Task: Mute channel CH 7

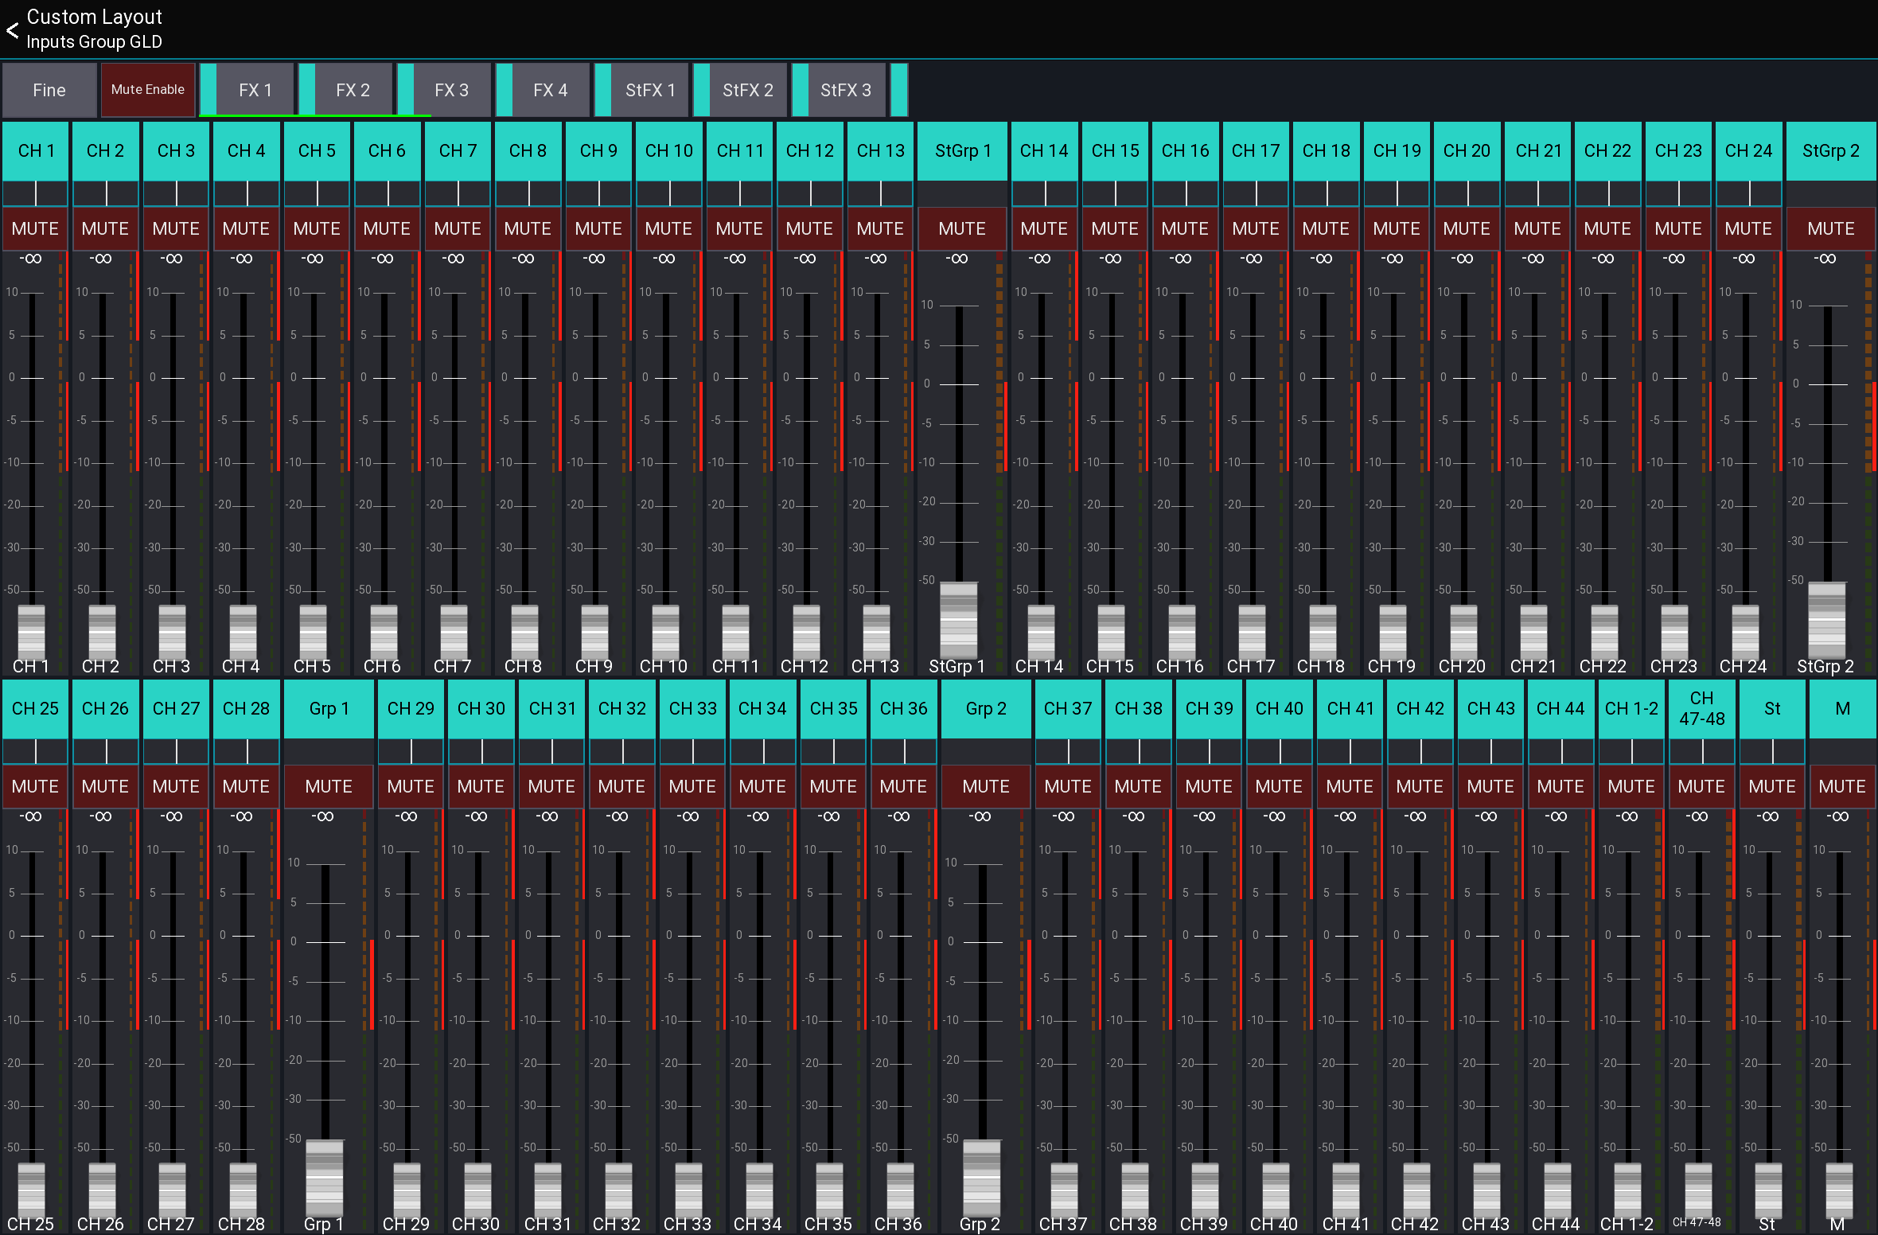Action: click(458, 229)
